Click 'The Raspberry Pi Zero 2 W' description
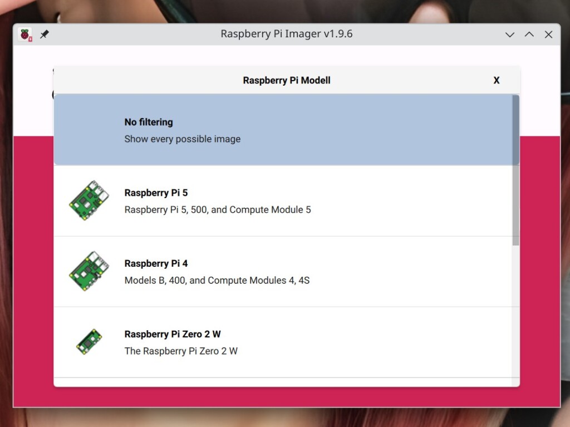The height and width of the screenshot is (427, 570). point(181,351)
